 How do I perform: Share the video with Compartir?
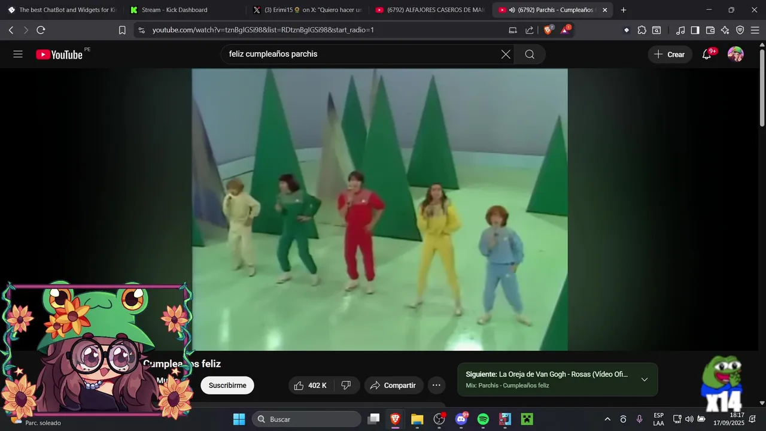tap(393, 386)
